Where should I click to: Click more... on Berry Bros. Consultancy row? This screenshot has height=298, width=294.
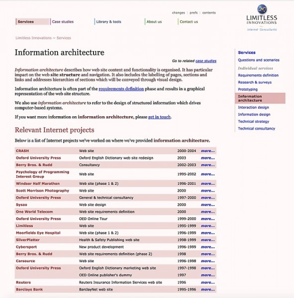coord(208,165)
